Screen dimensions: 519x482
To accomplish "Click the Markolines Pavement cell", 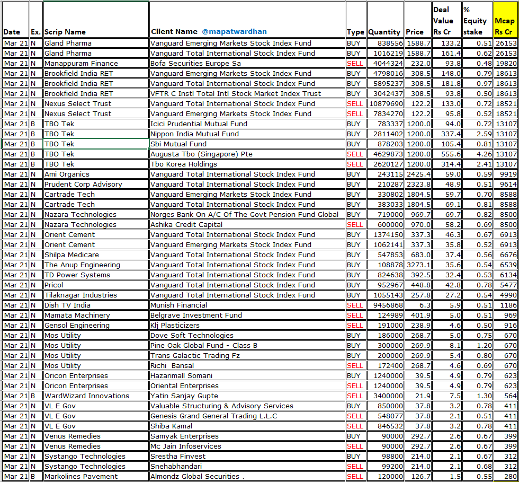I will [x=96, y=476].
